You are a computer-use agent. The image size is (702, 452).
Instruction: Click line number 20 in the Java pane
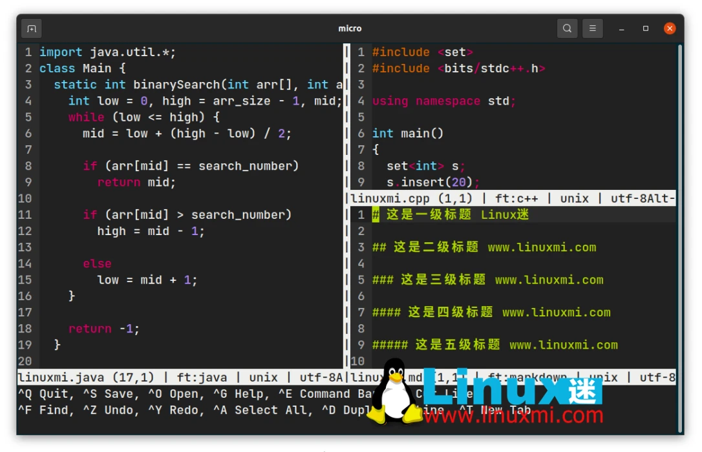click(25, 361)
